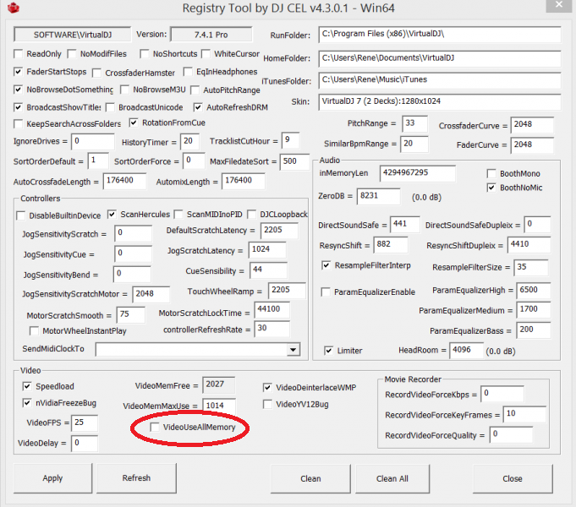Click the HomeFolder path field
Image resolution: width=576 pixels, height=507 pixels.
(440, 58)
